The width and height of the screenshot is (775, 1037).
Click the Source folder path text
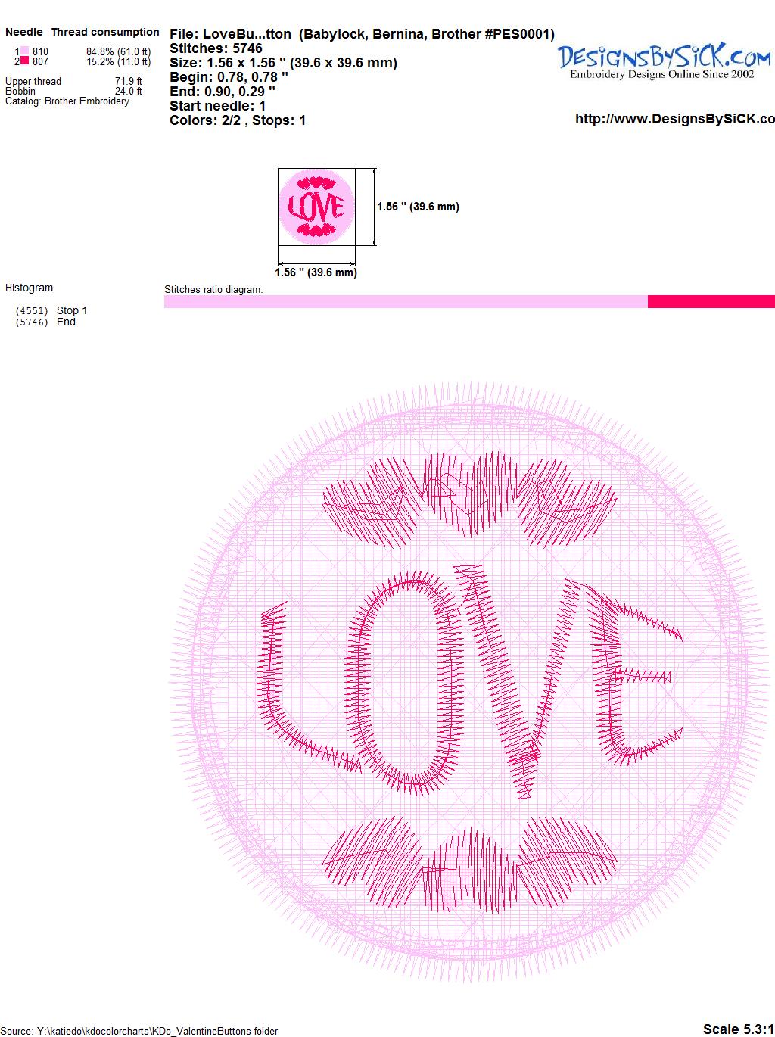(x=139, y=1031)
